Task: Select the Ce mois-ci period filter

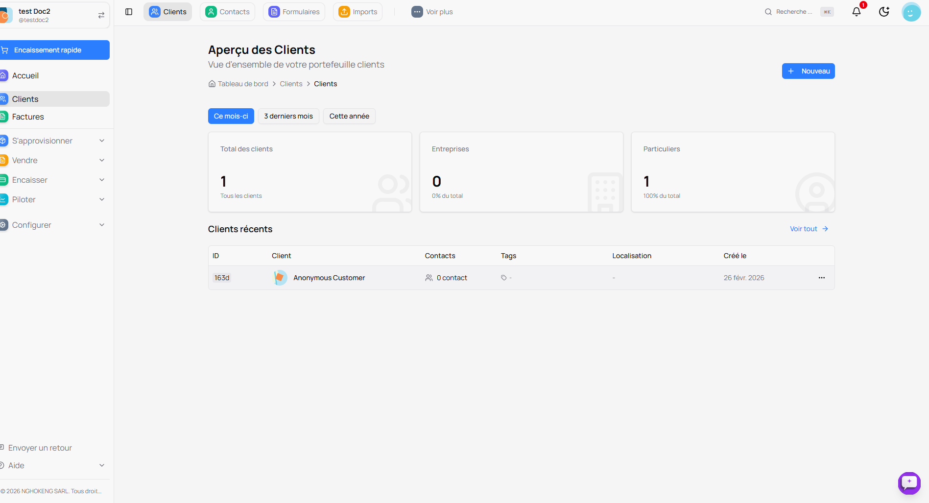Action: point(231,116)
